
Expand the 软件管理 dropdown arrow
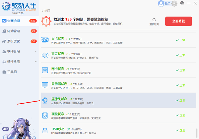click(x=36, y=51)
